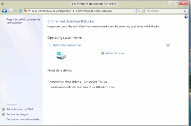
Task: Refresh the BitLocker page
Action: (x=139, y=11)
